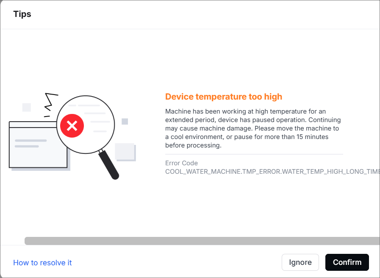Click the divider line above Error Code
Image resolution: width=380 pixels, height=278 pixels.
pyautogui.click(x=254, y=154)
